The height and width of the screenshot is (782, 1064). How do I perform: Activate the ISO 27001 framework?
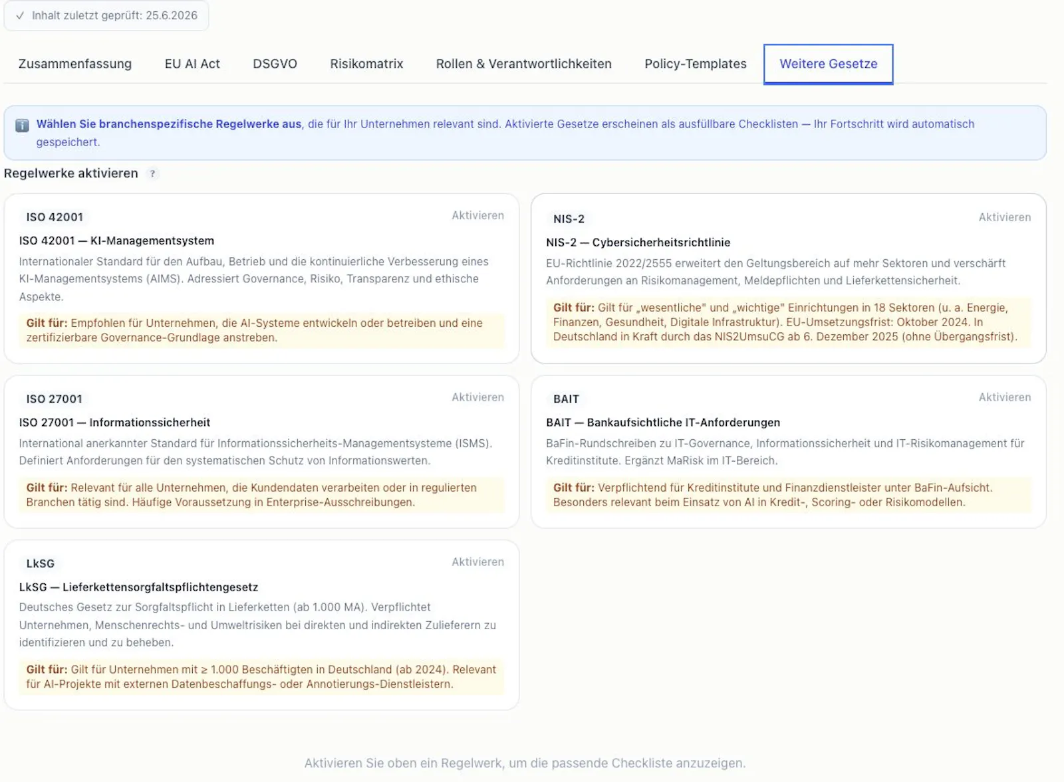click(477, 397)
